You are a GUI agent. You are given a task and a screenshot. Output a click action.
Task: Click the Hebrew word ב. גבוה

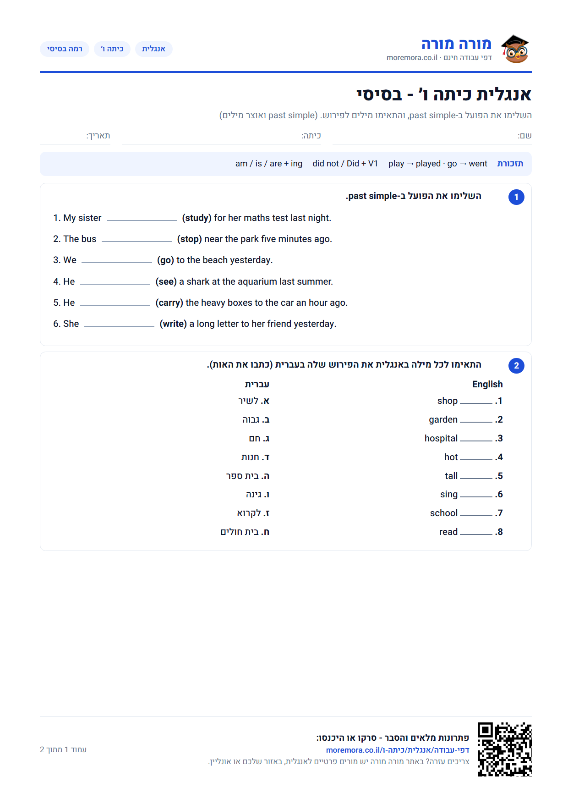(256, 420)
